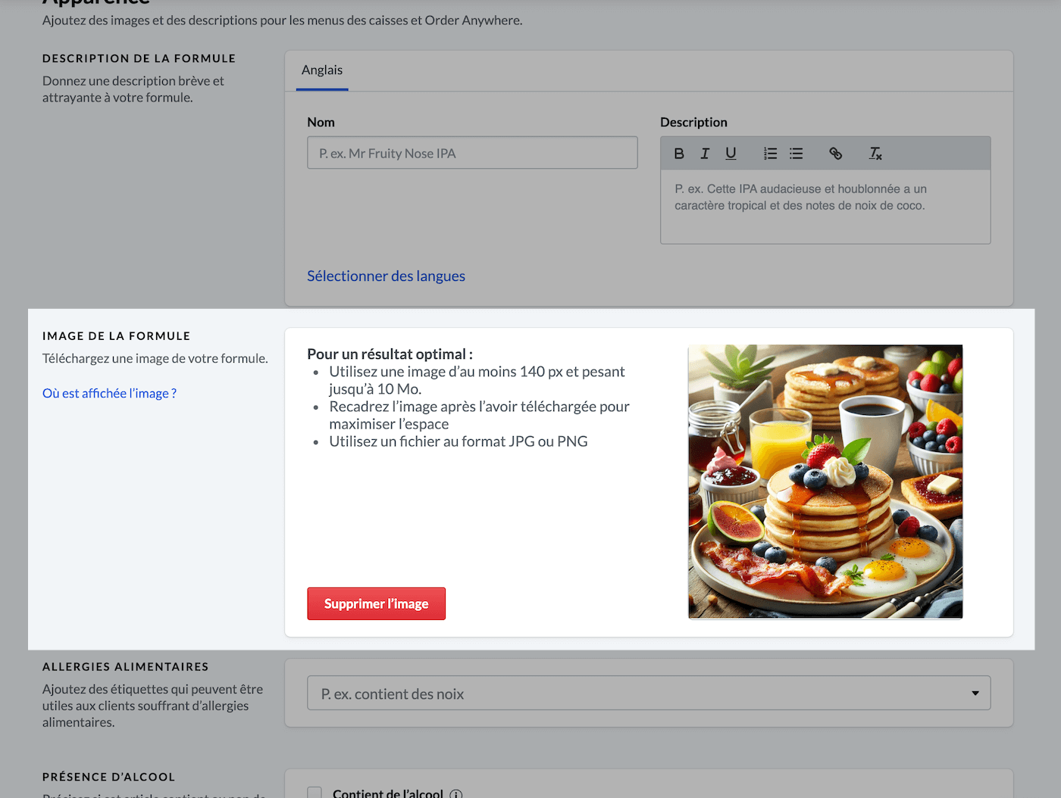Switch to the Anglais tab
The image size is (1061, 798).
[x=322, y=70]
